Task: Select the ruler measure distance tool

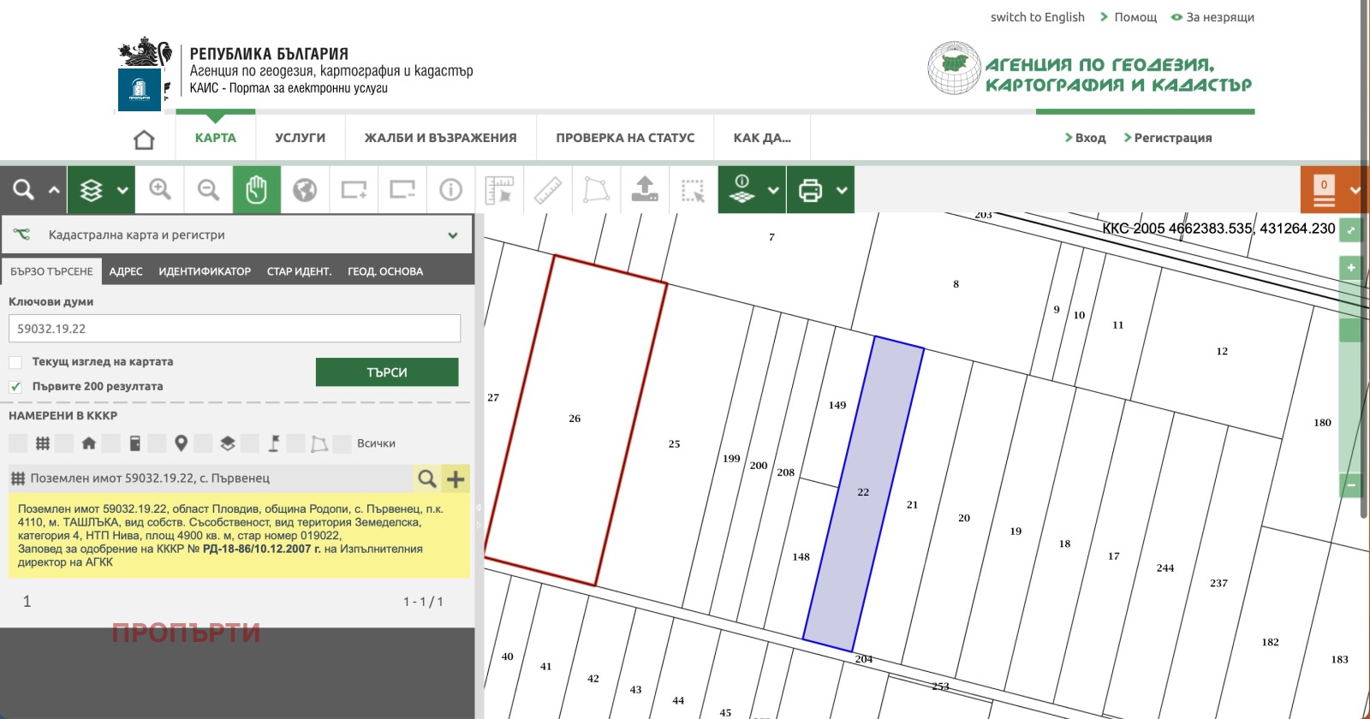Action: point(548,189)
